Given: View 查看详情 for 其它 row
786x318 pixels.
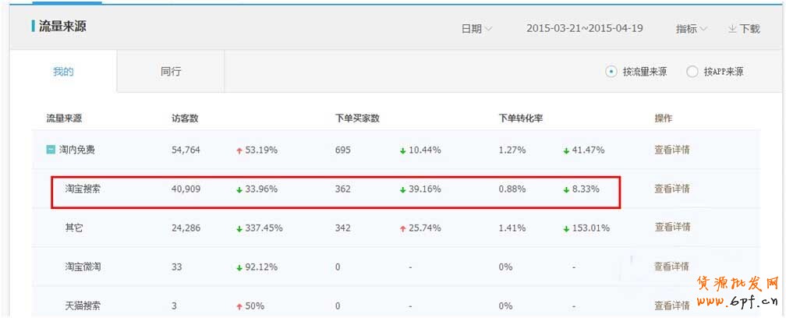Looking at the screenshot, I should coord(671,228).
